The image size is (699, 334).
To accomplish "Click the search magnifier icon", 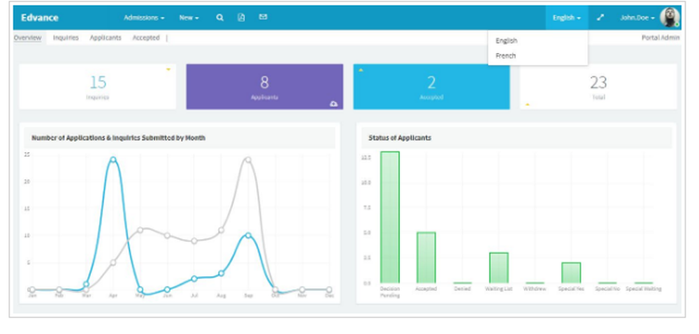I will tap(219, 18).
